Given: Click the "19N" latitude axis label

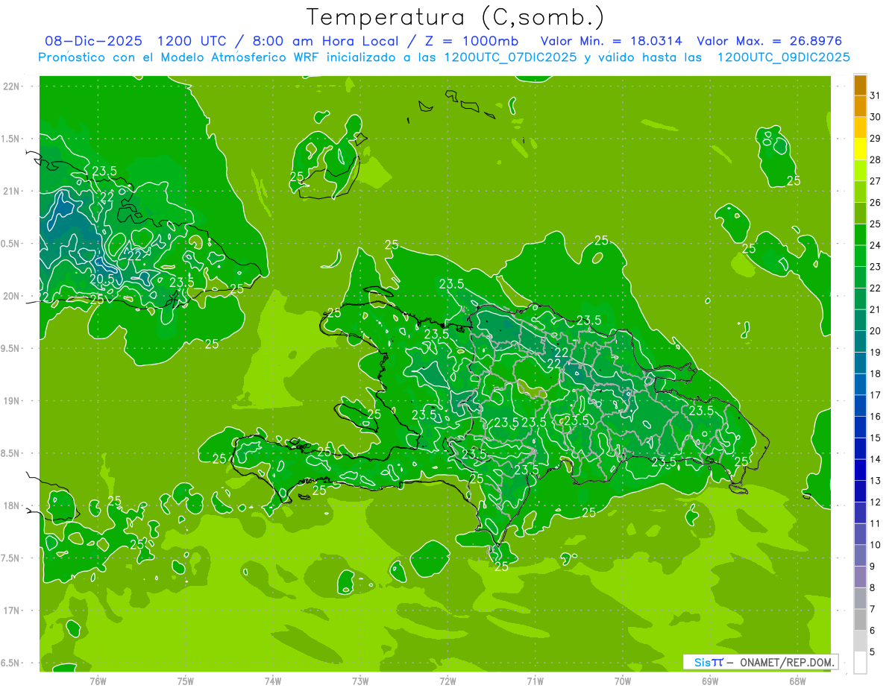Looking at the screenshot, I should tap(10, 400).
